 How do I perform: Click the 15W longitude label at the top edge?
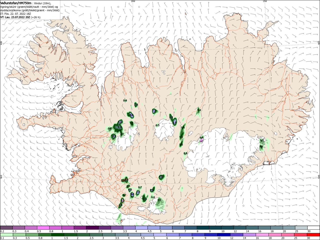(x=265, y=1)
